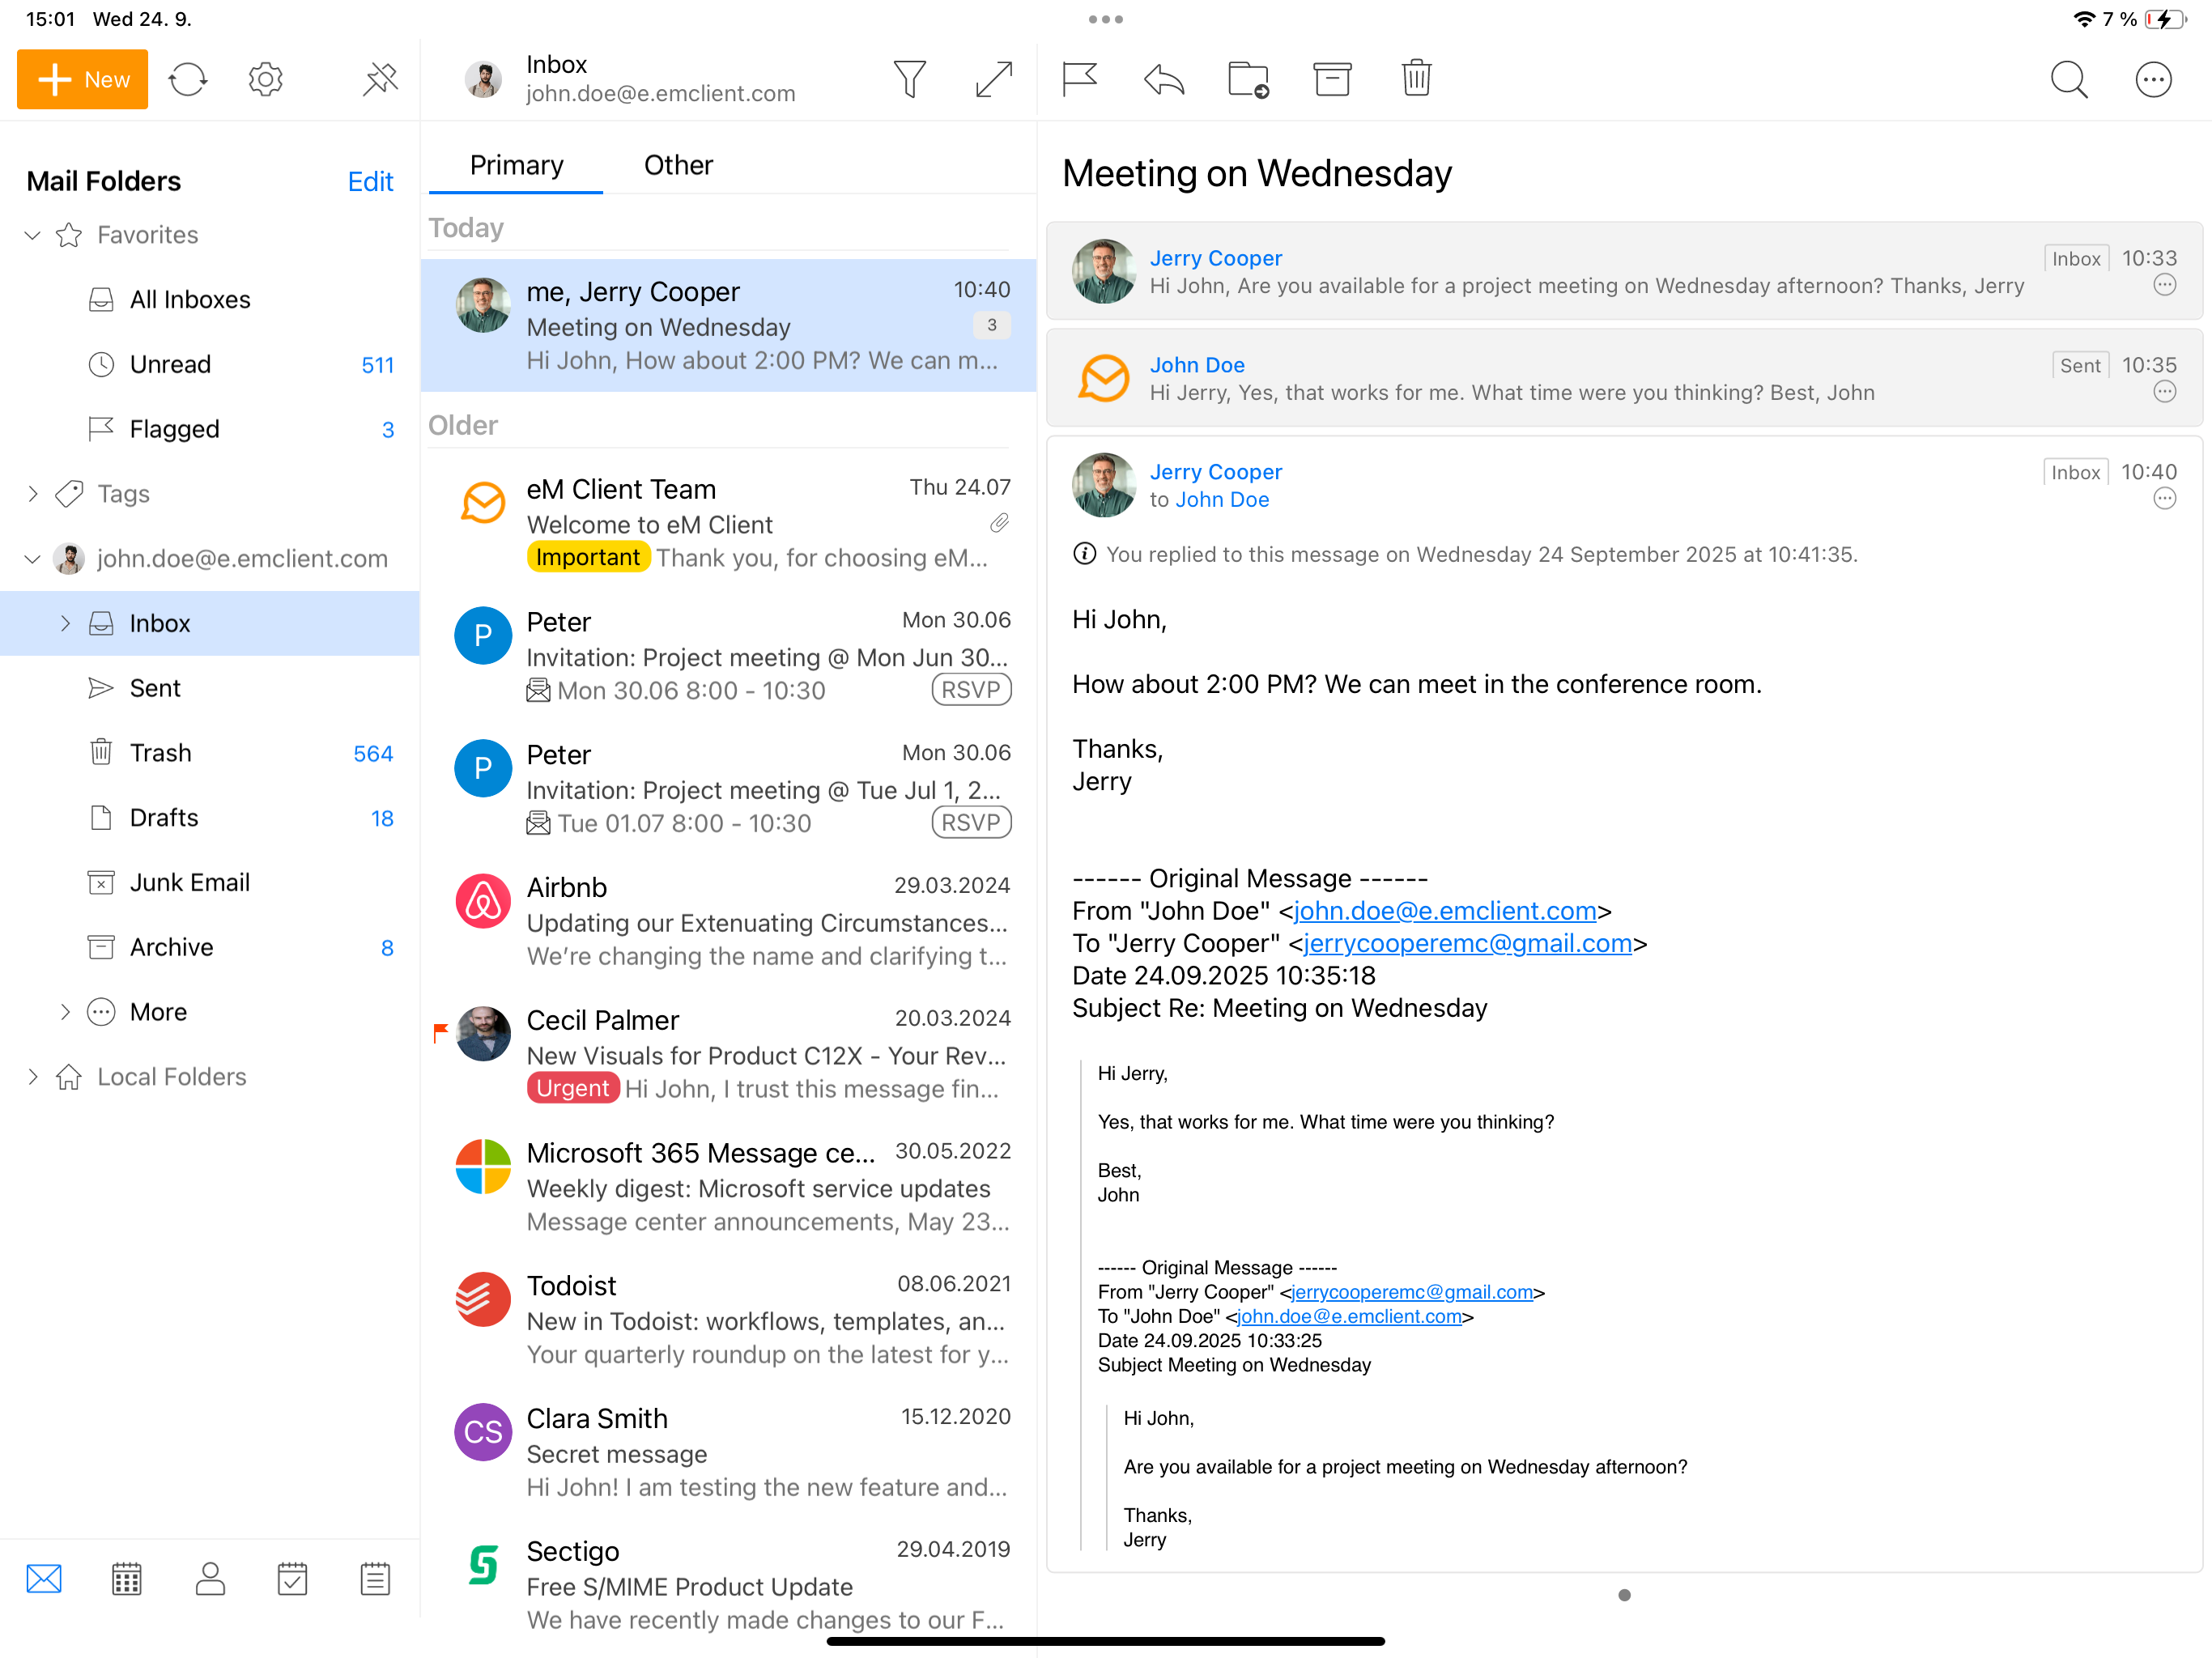Flag the message with toolbar flag icon
This screenshot has height=1658, width=2212.
point(1079,79)
